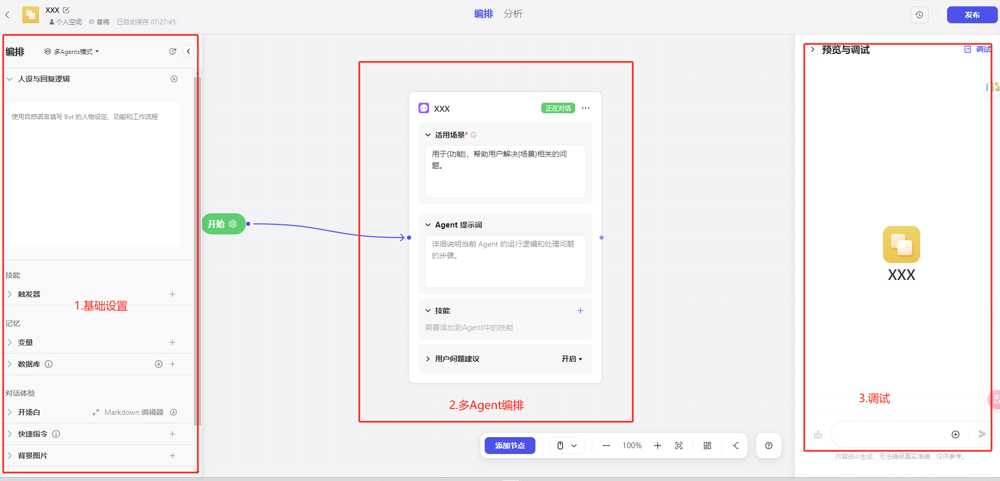
Task: Expand the 触发器 section
Action: tap(10, 294)
